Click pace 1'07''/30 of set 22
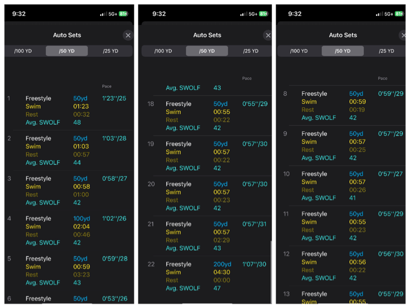Image resolution: width=410 pixels, height=308 pixels. pos(254,264)
